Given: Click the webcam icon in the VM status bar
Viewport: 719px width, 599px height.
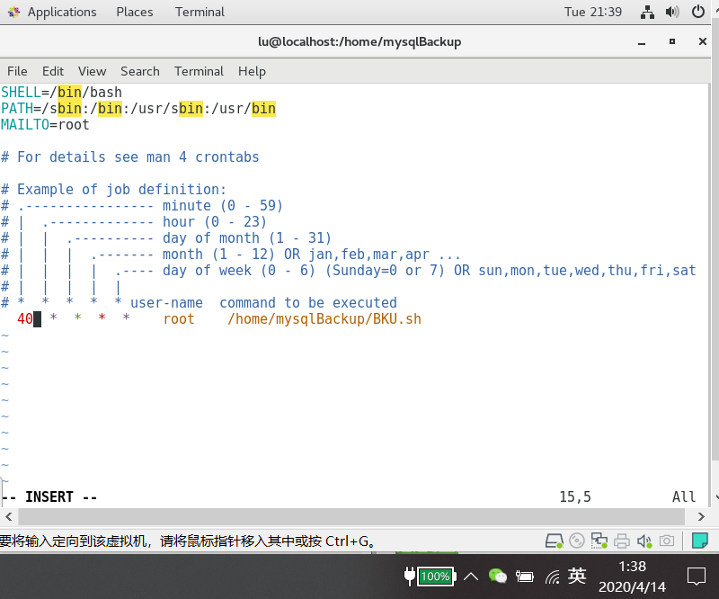Looking at the screenshot, I should (666, 541).
